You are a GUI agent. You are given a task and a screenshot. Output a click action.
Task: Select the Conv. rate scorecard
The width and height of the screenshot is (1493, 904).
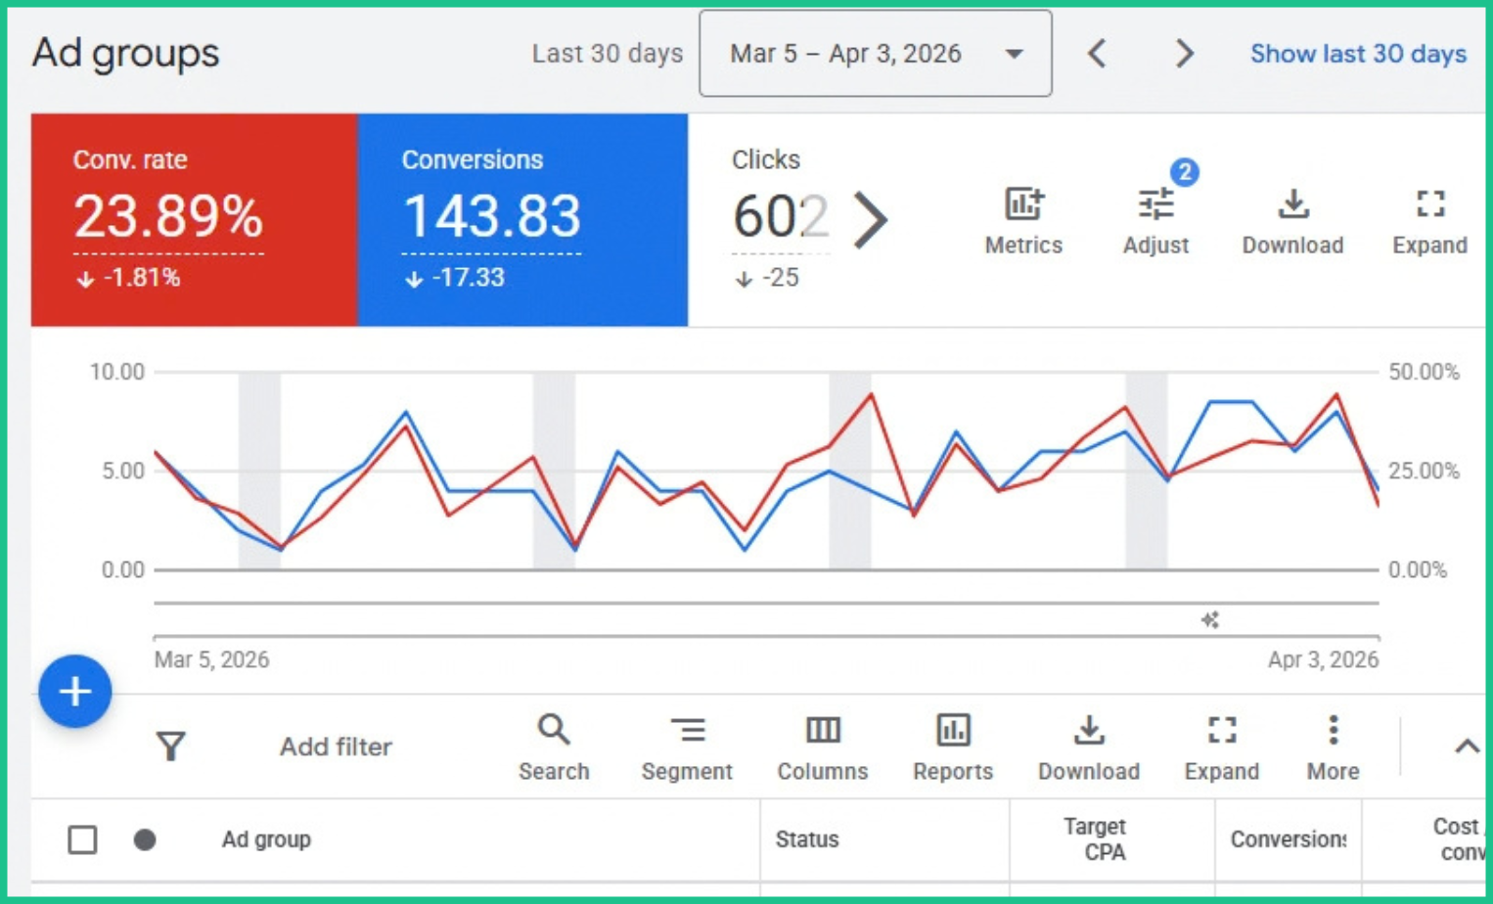tap(195, 220)
